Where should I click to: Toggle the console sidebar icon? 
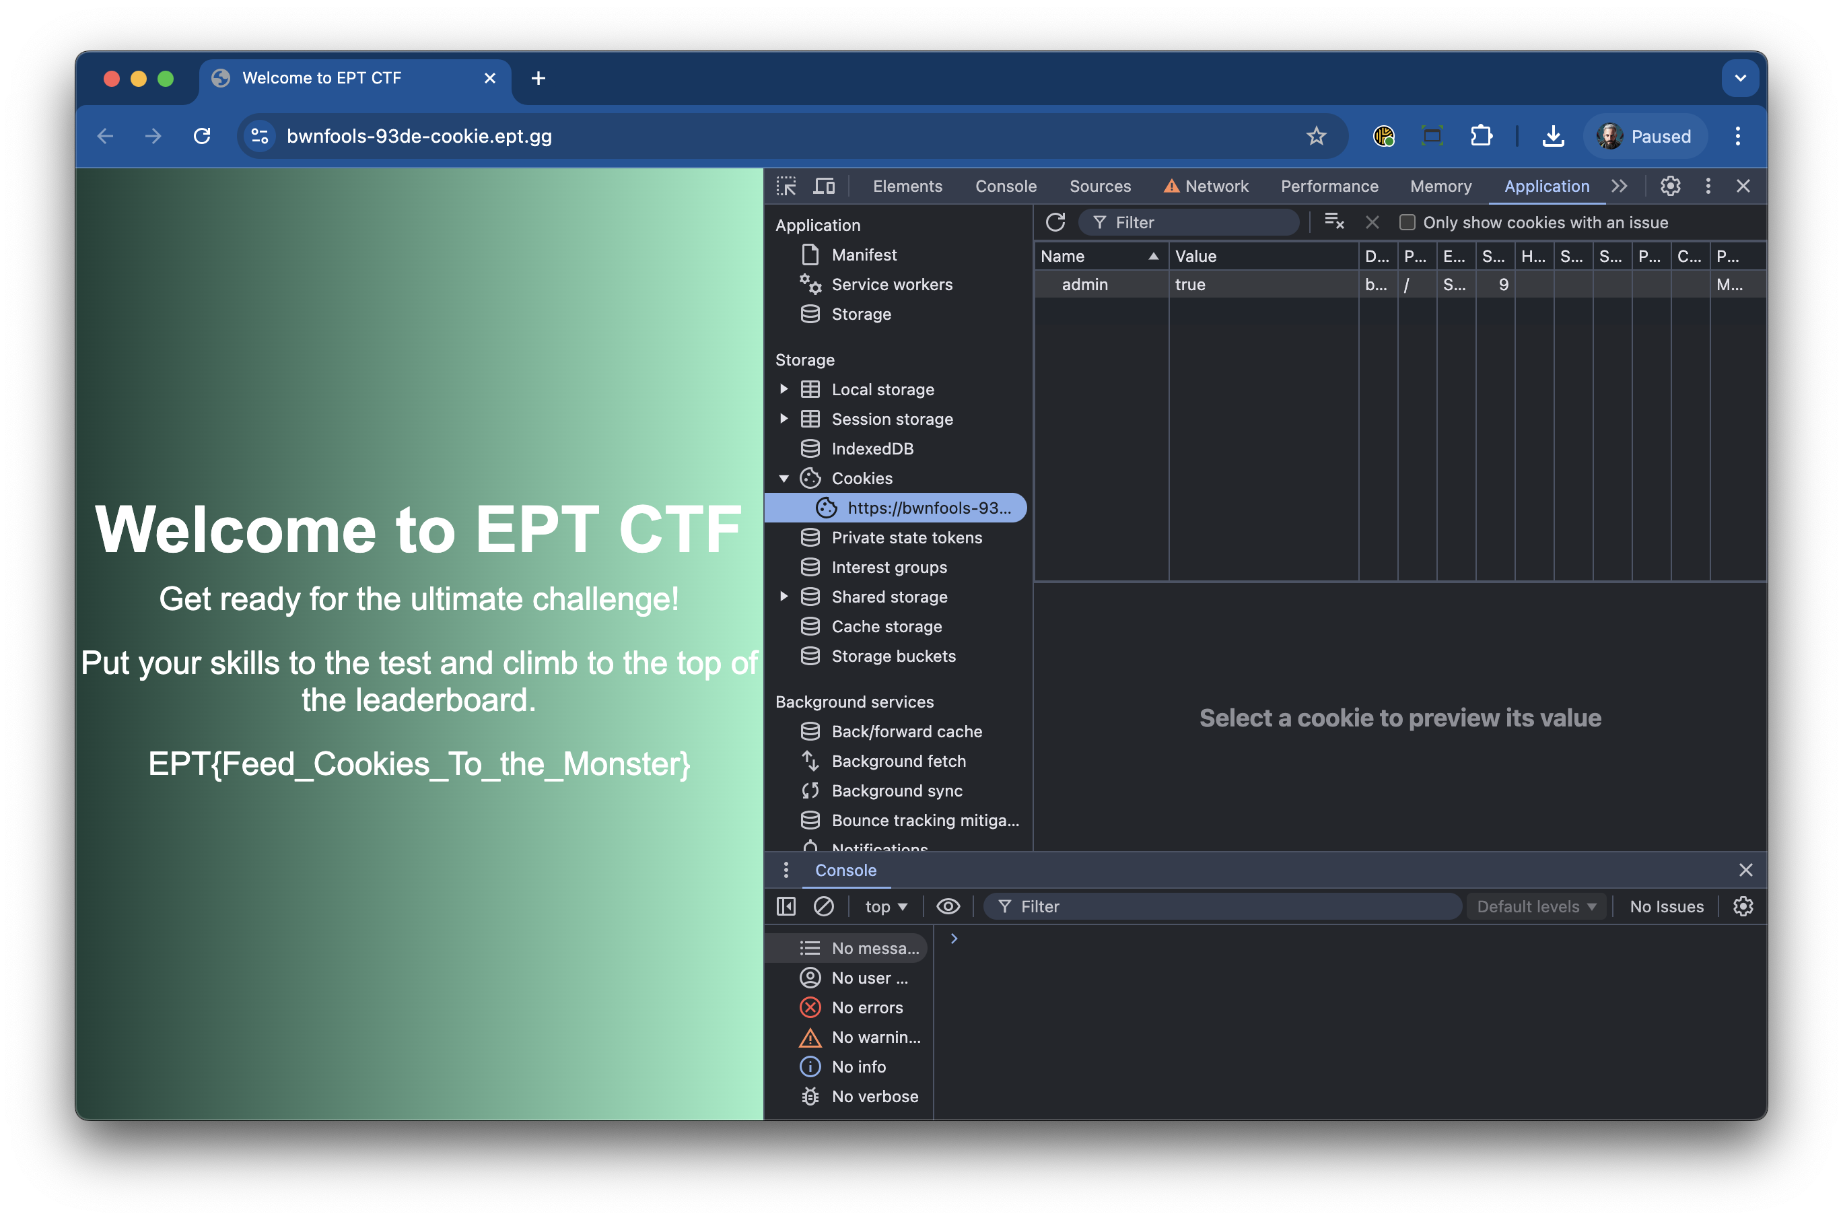(786, 906)
